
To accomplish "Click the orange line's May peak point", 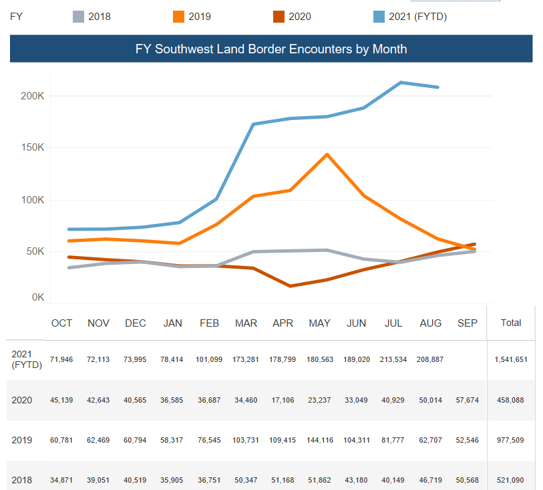I will (x=327, y=155).
